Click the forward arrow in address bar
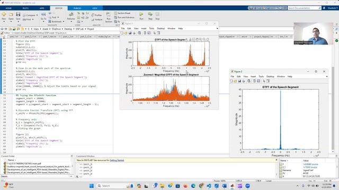 pos(6,29)
